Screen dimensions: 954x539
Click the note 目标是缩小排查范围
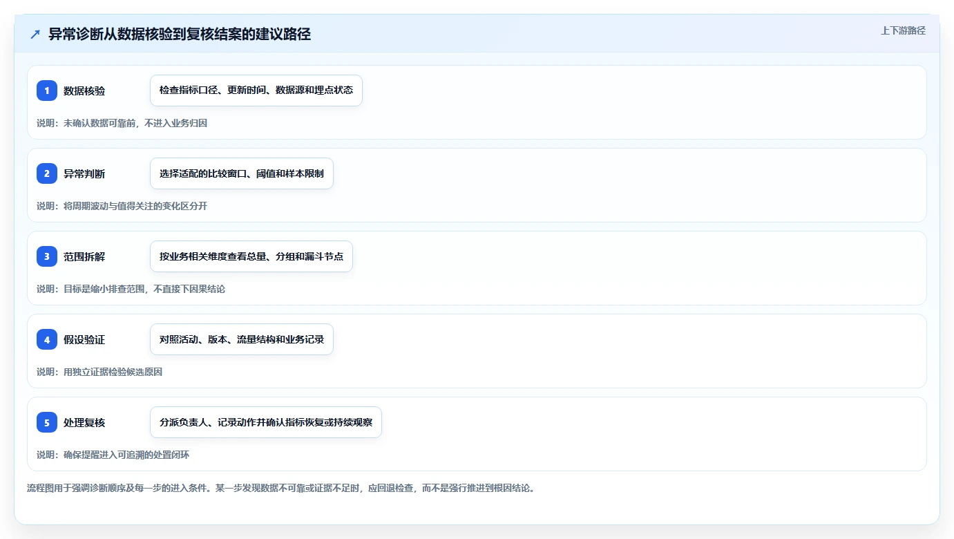(131, 289)
